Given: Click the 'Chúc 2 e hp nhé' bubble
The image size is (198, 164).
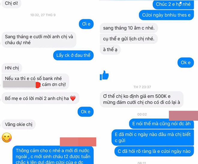Looking at the screenshot, I should pos(173,4).
